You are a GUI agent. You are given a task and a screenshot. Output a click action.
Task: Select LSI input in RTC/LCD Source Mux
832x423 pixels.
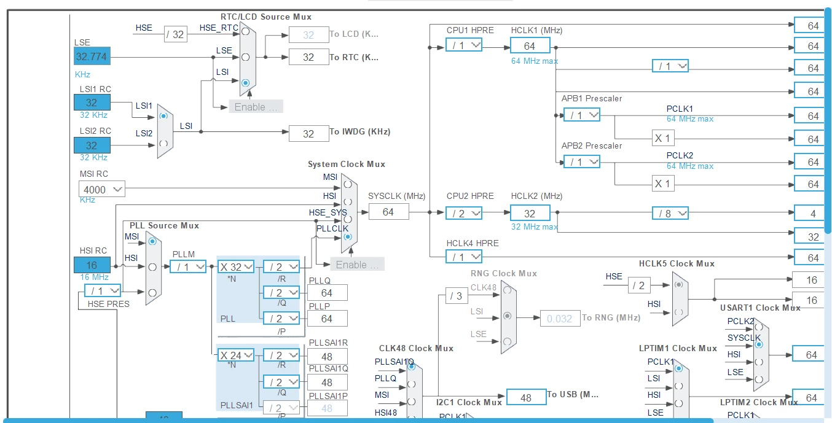coord(245,82)
